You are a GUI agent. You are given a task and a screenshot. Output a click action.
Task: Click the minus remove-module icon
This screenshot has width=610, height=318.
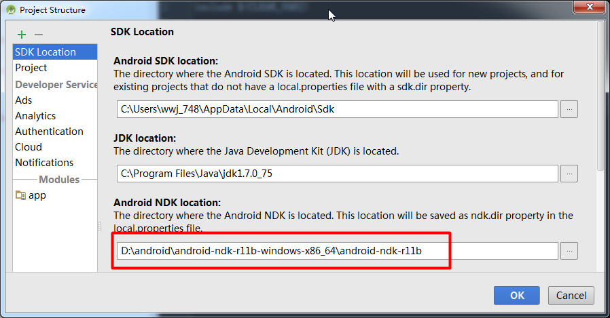pos(39,35)
